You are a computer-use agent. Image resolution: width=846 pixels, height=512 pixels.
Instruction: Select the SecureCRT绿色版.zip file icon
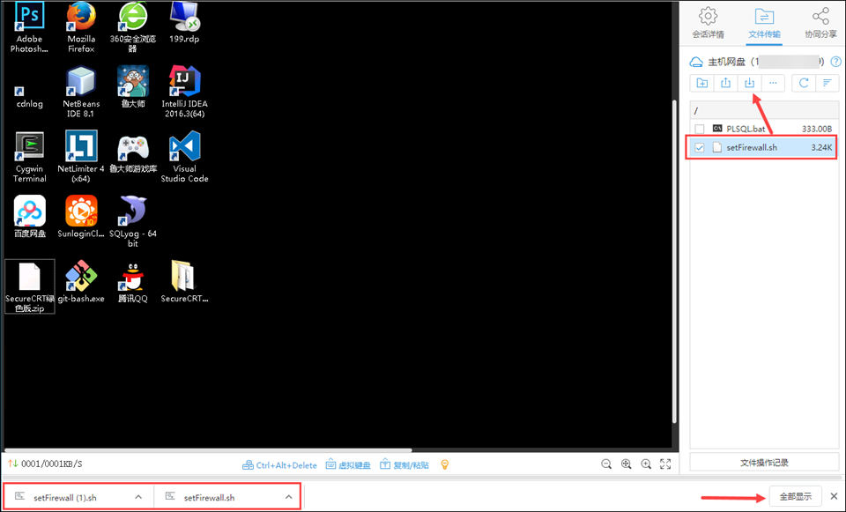[x=30, y=286]
